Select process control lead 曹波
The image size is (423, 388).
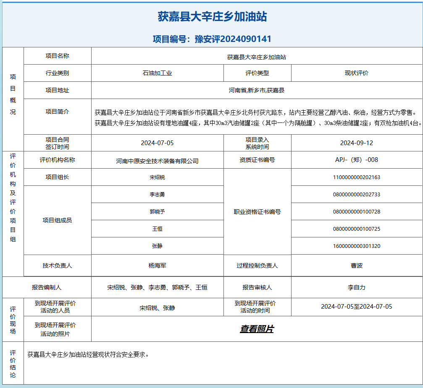356,266
